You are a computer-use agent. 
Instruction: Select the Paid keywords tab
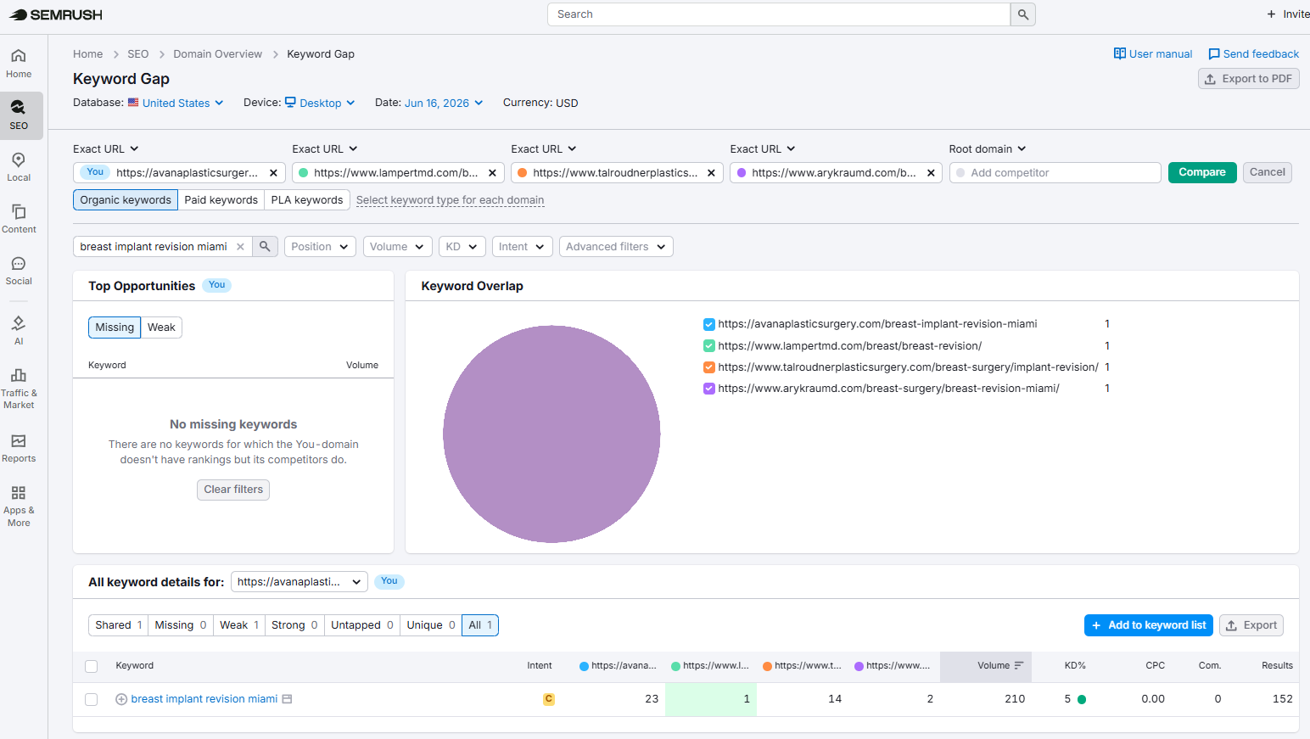(x=221, y=200)
